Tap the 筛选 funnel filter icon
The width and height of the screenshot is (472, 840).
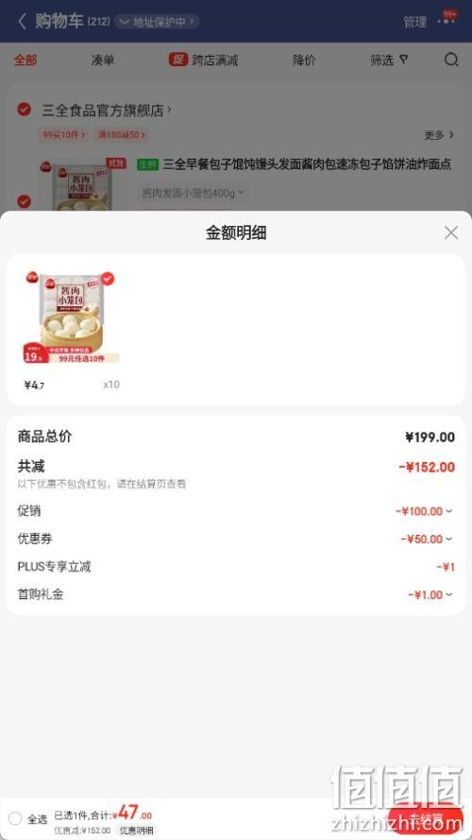coord(403,60)
